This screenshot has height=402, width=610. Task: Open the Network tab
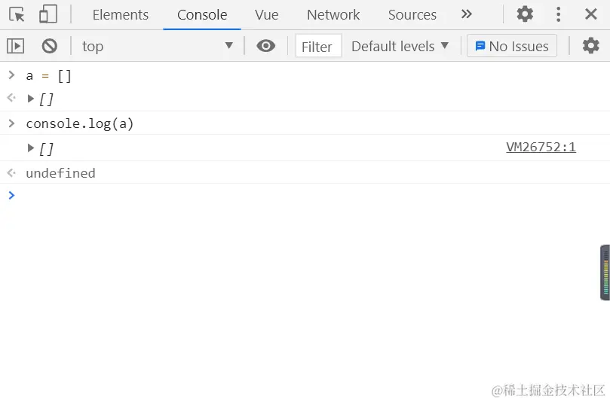(333, 15)
